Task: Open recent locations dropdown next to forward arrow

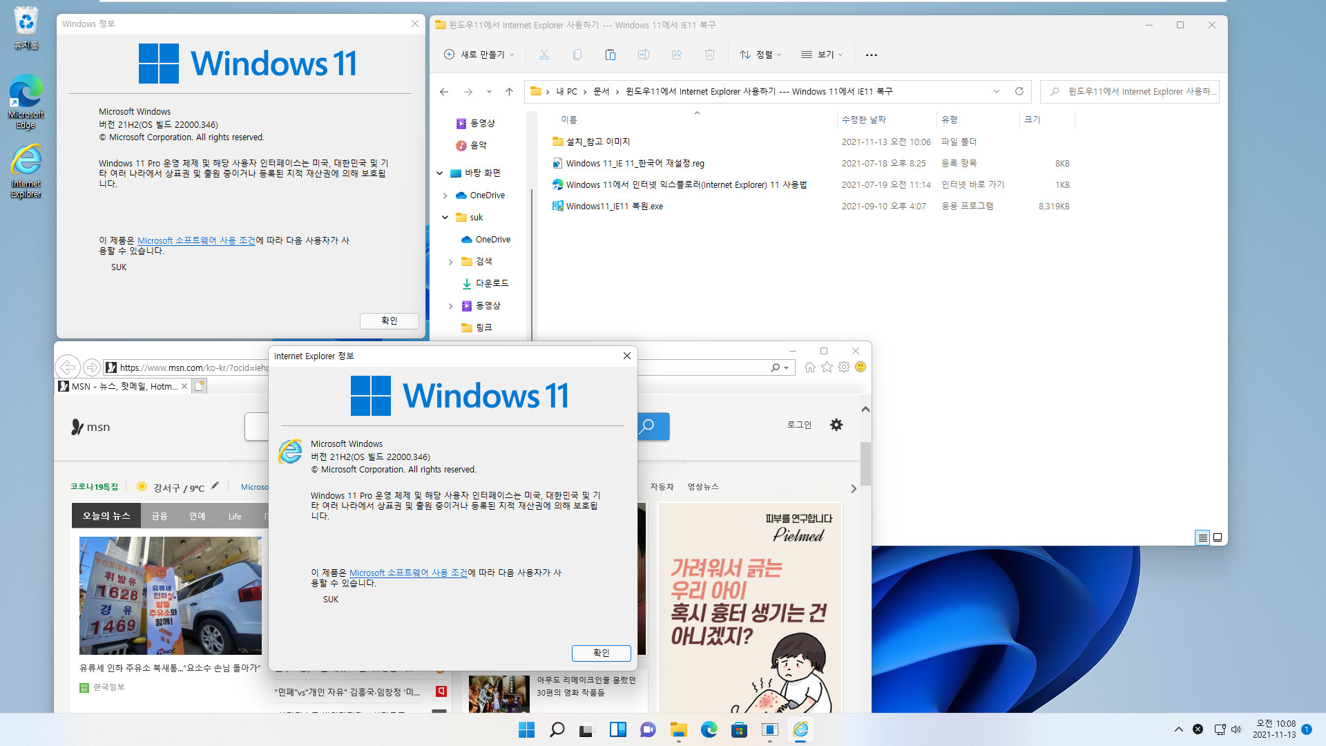Action: (489, 91)
